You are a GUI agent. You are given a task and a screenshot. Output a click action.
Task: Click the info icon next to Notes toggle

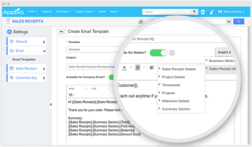pos(172,53)
